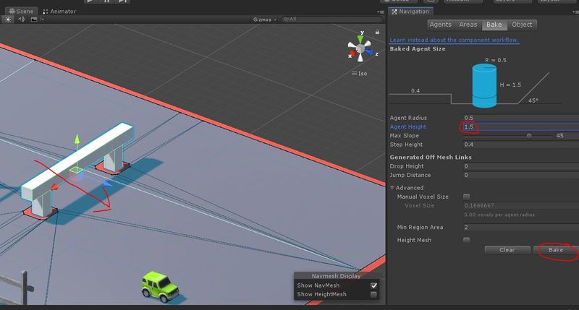Click the blue agent cylinder diagram

click(x=484, y=86)
